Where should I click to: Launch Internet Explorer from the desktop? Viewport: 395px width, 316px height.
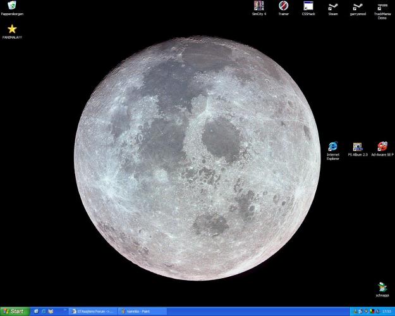click(333, 147)
